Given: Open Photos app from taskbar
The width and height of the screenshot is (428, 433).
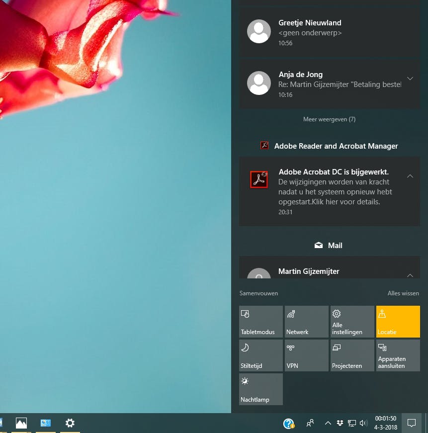Looking at the screenshot, I should (x=21, y=423).
